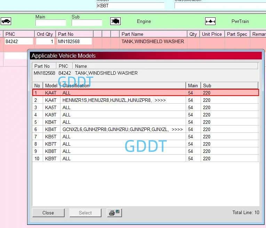The width and height of the screenshot is (266, 228).
Task: Select row 9 KB8T ALL
Action: [x=145, y=151]
